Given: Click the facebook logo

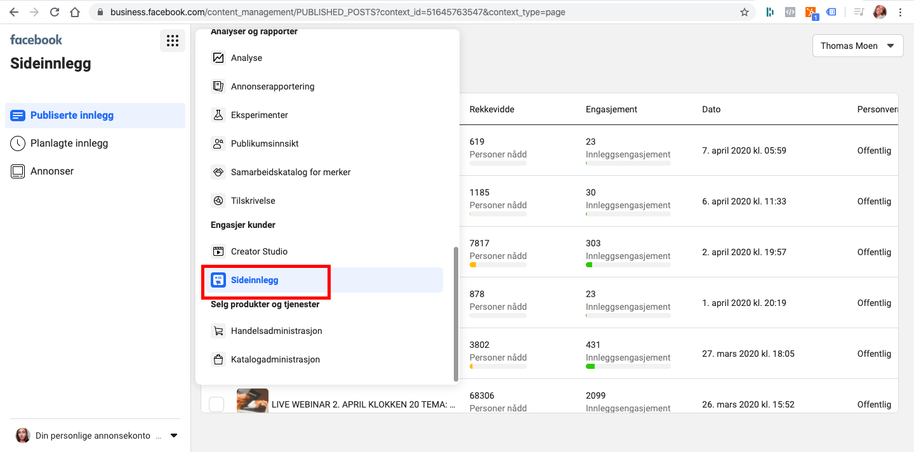Looking at the screenshot, I should (36, 39).
